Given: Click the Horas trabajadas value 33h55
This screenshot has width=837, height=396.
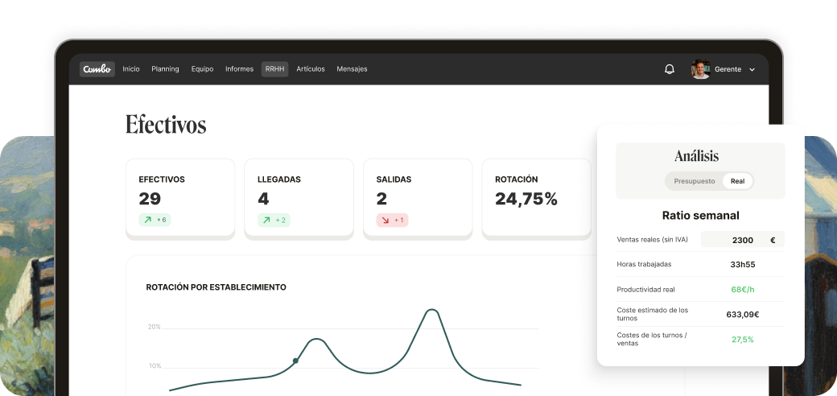Looking at the screenshot, I should [x=743, y=264].
